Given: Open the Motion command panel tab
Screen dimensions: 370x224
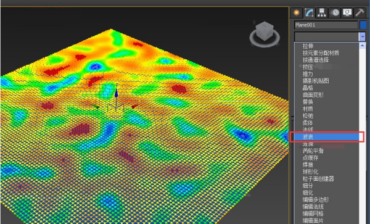Looking at the screenshot, I should coord(334,12).
